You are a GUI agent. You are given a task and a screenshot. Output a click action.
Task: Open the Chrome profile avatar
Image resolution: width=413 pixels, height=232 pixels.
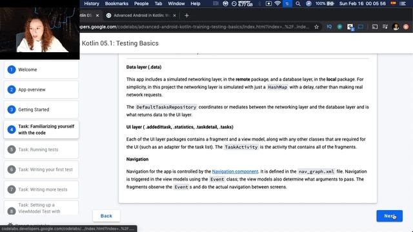396,27
